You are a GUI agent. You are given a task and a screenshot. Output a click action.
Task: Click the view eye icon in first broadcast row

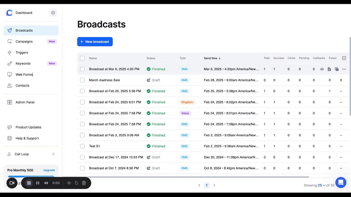(322, 69)
